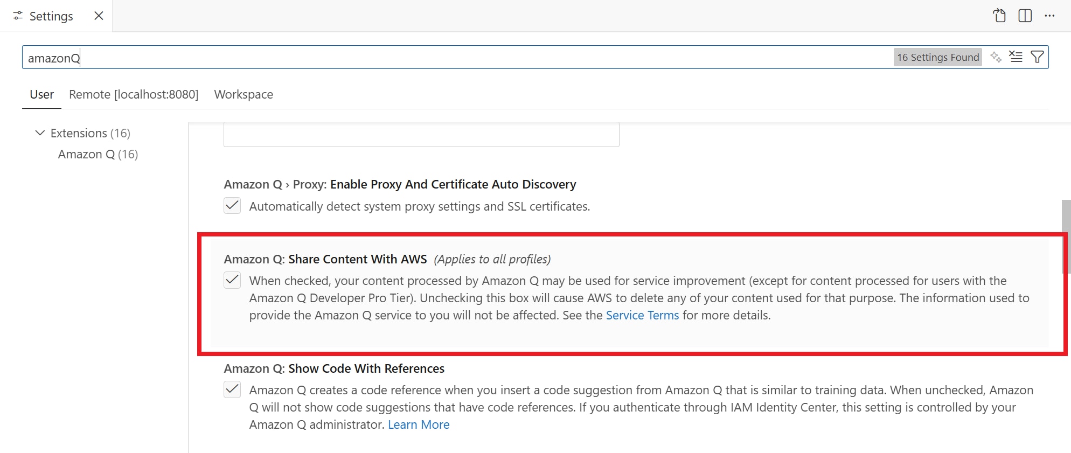This screenshot has width=1071, height=453.
Task: Split the editor to the right
Action: tap(1025, 16)
